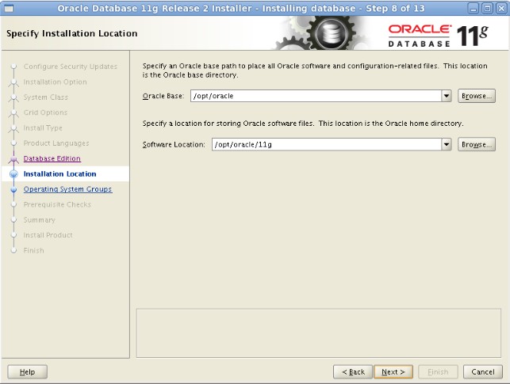The width and height of the screenshot is (510, 384).
Task: Go to Operating System Groups step link
Action: [x=67, y=189]
